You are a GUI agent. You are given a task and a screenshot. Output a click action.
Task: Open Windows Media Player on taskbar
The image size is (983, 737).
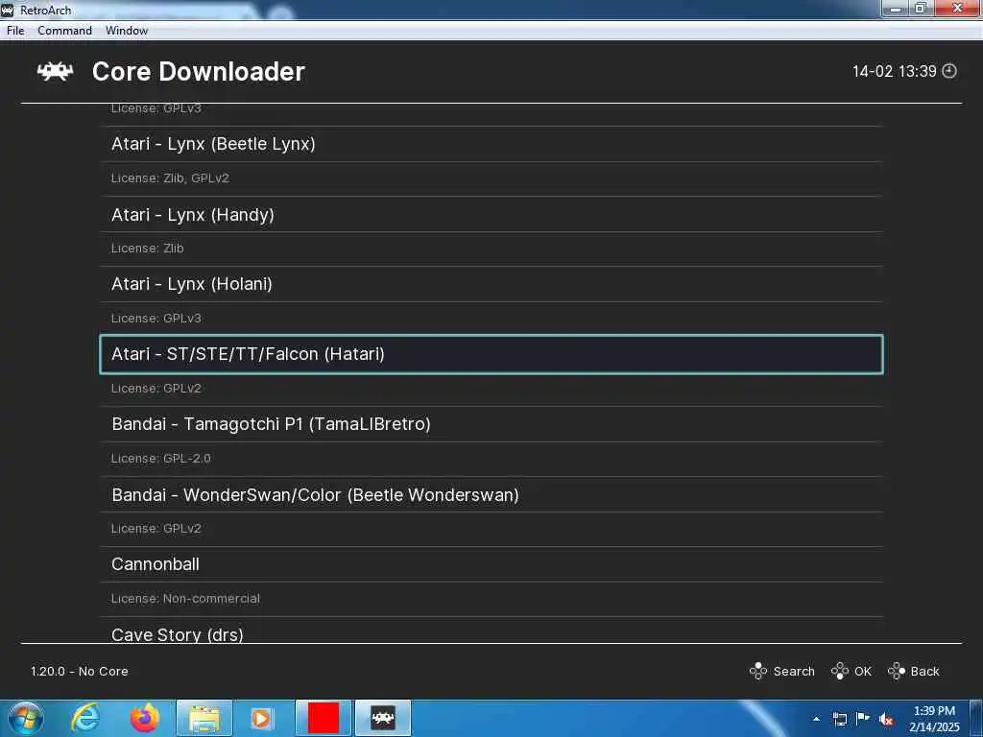pyautogui.click(x=261, y=718)
